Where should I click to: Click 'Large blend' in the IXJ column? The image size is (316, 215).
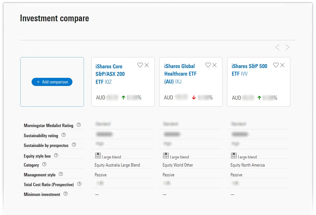pyautogui.click(x=179, y=157)
